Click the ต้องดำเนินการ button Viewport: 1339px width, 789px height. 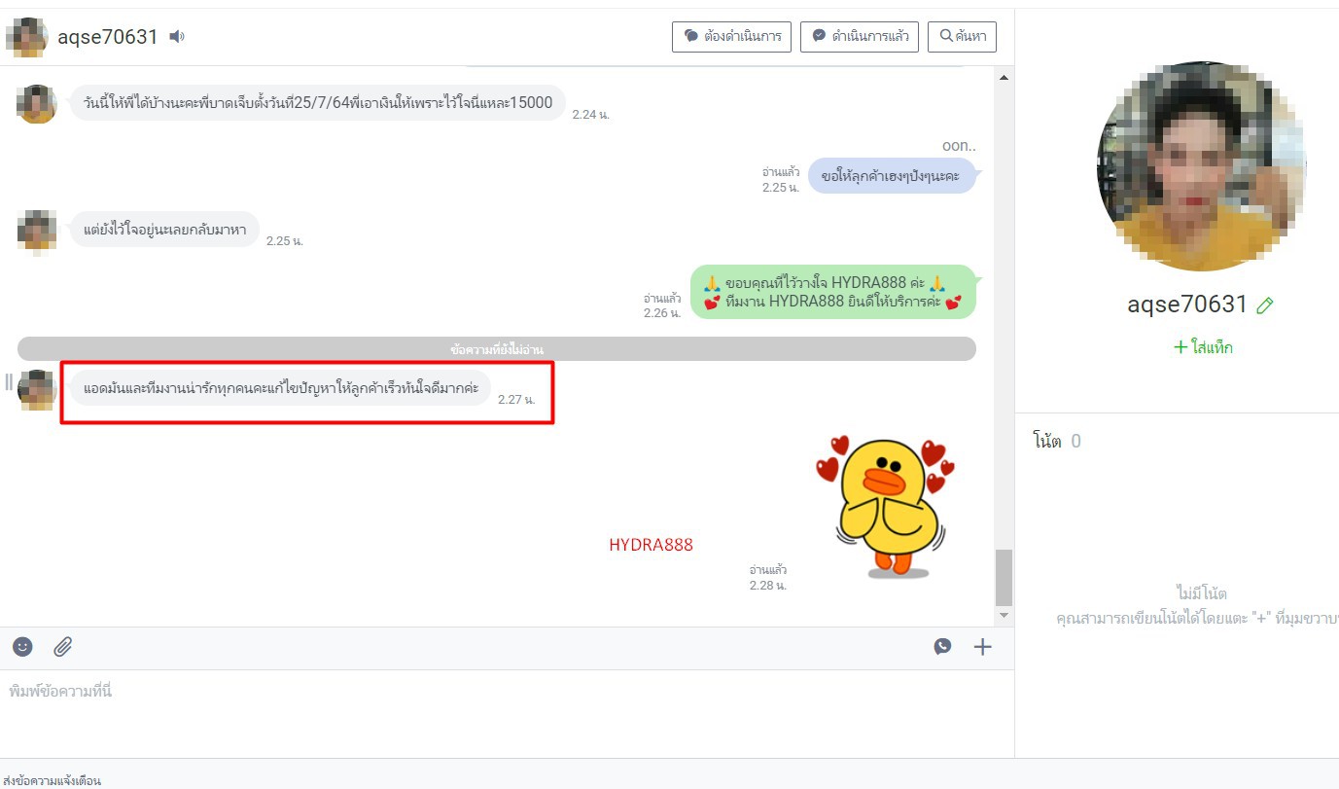(731, 37)
